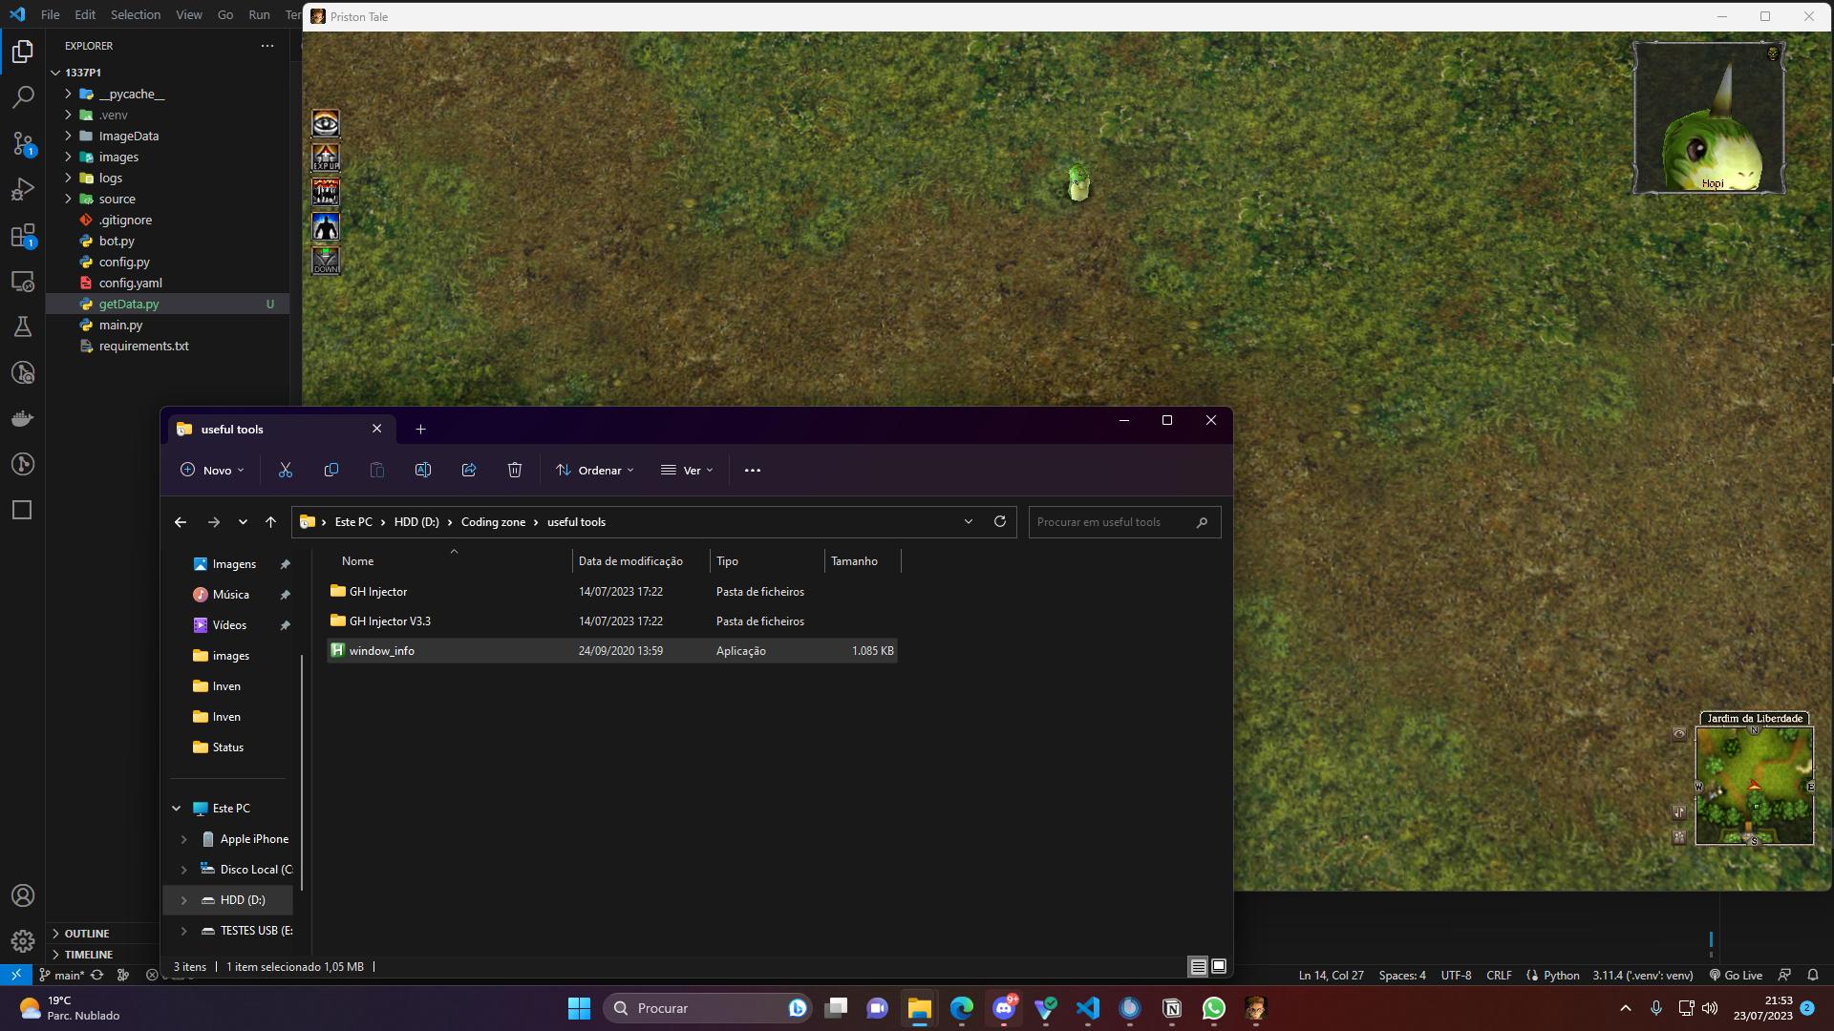Expand the source folder in VS Code
1834x1031 pixels.
tap(68, 199)
